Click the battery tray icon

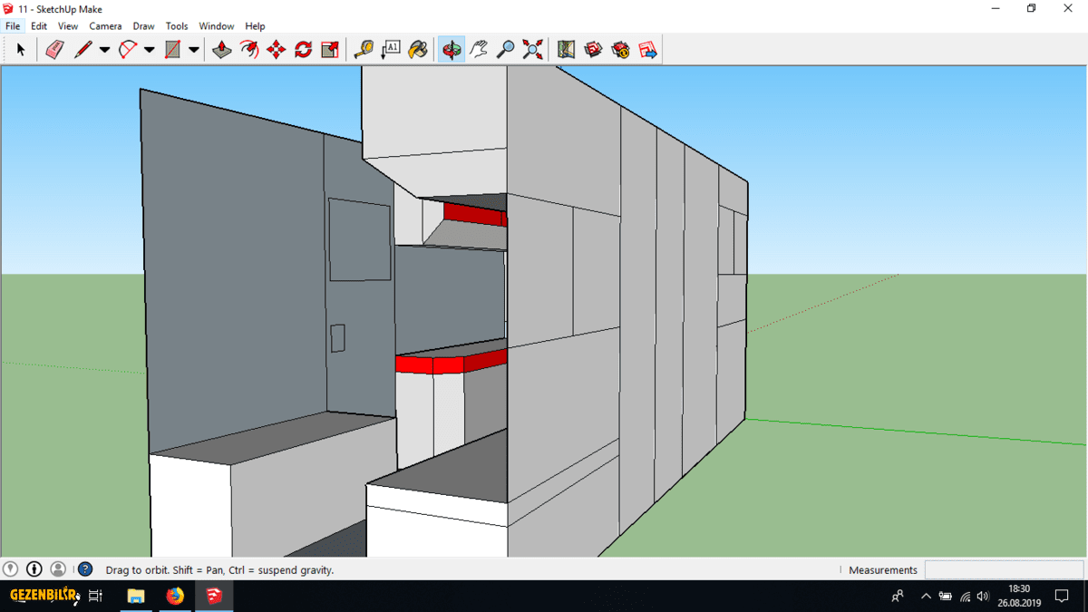click(x=946, y=596)
